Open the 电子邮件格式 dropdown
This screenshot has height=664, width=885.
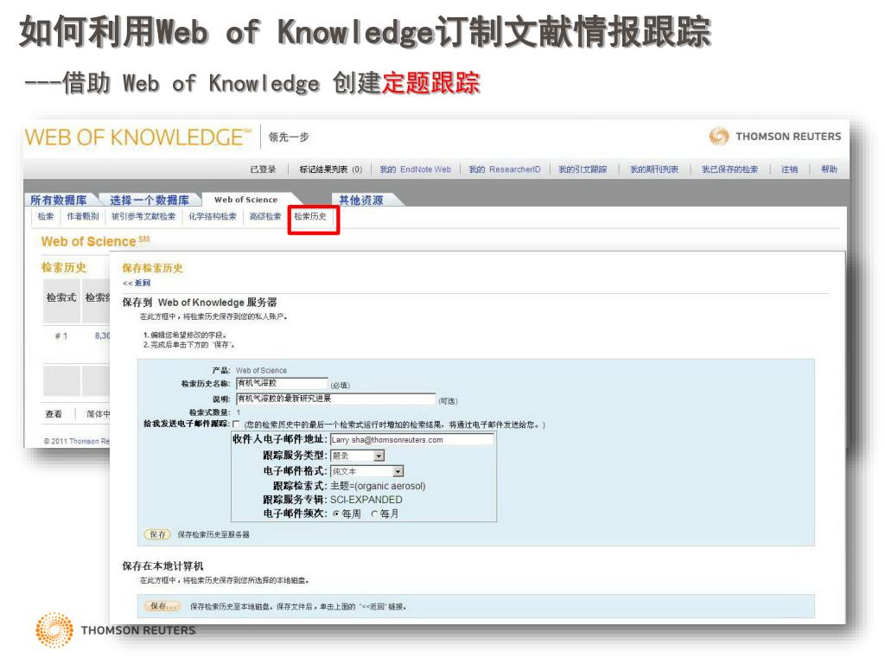tap(366, 471)
